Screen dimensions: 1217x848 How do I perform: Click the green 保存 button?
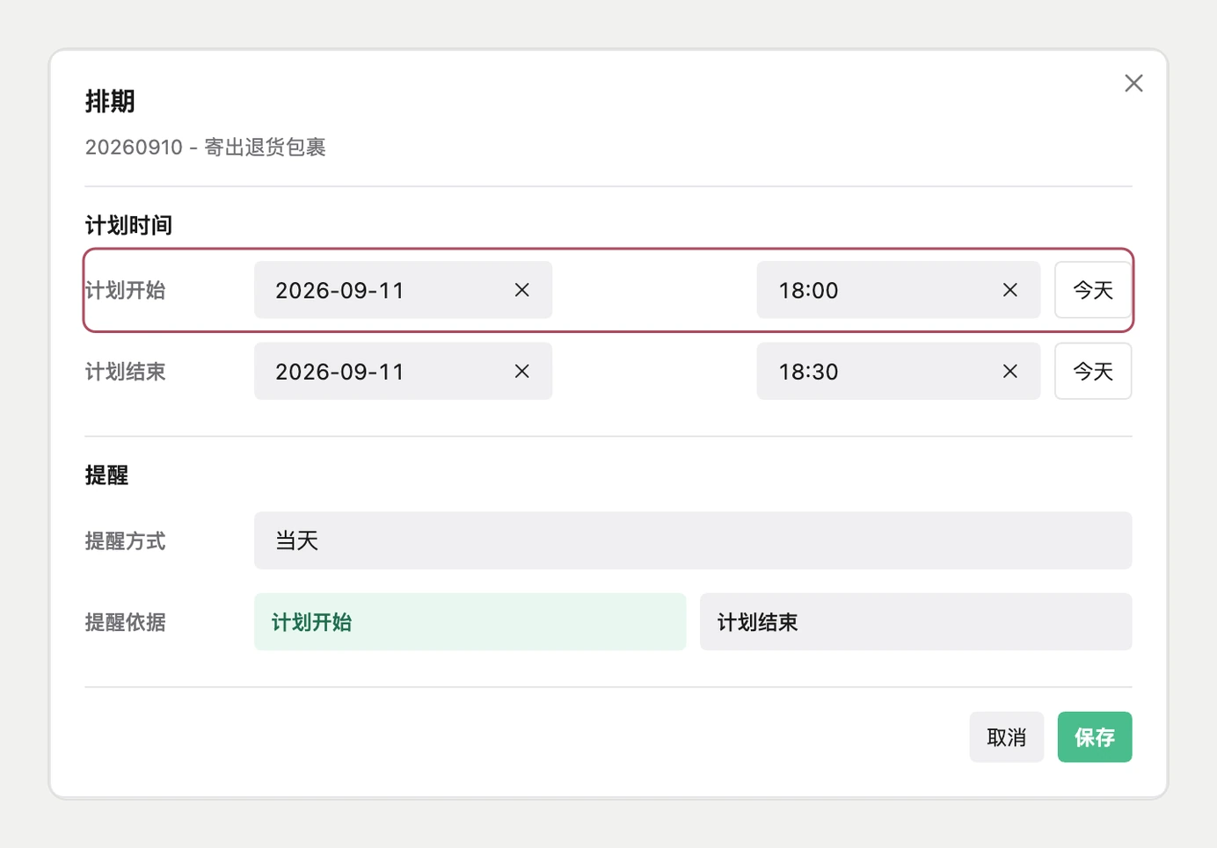tap(1094, 737)
